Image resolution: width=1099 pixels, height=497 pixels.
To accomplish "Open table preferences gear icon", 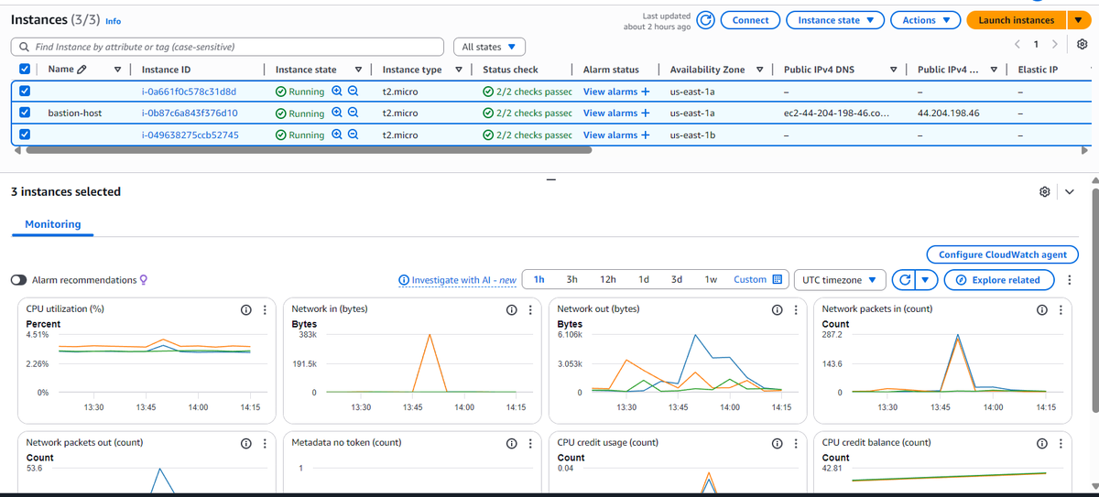I will (x=1083, y=45).
